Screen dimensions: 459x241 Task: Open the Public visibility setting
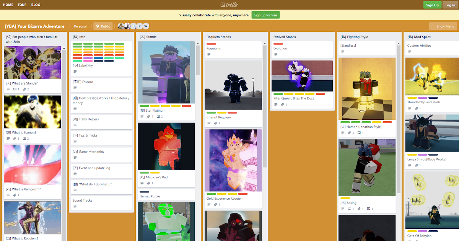pyautogui.click(x=103, y=26)
